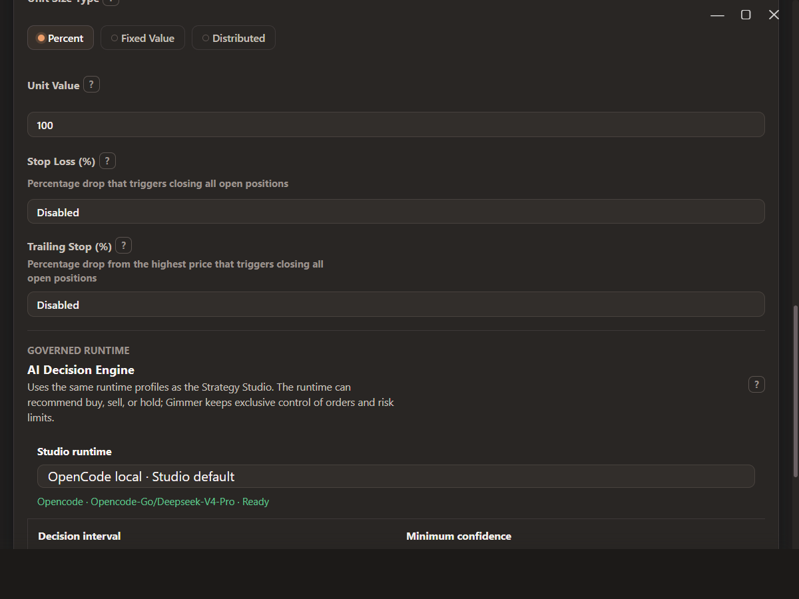
Task: Minimize the window
Action: click(x=717, y=15)
